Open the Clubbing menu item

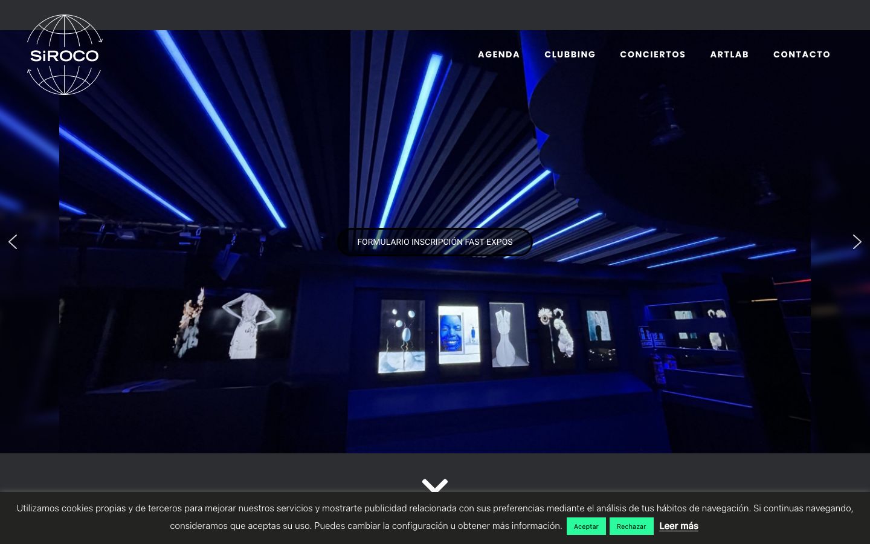point(570,54)
